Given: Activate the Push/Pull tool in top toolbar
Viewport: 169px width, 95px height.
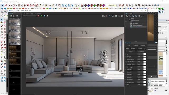Looking at the screenshot, I should [25, 5].
